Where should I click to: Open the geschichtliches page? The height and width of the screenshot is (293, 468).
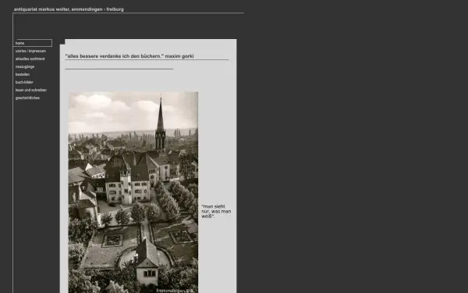pyautogui.click(x=27, y=98)
